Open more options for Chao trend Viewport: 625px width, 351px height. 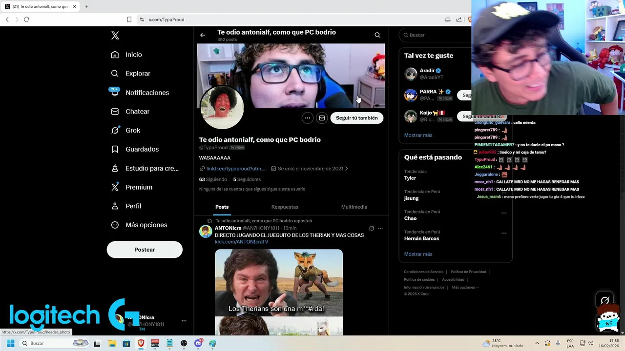point(504,213)
